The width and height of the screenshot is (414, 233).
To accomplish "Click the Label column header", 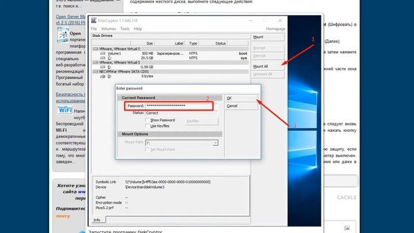I will 169,43.
